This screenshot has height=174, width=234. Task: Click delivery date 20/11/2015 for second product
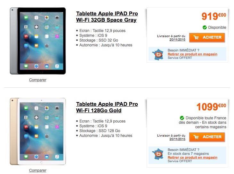click(x=177, y=139)
